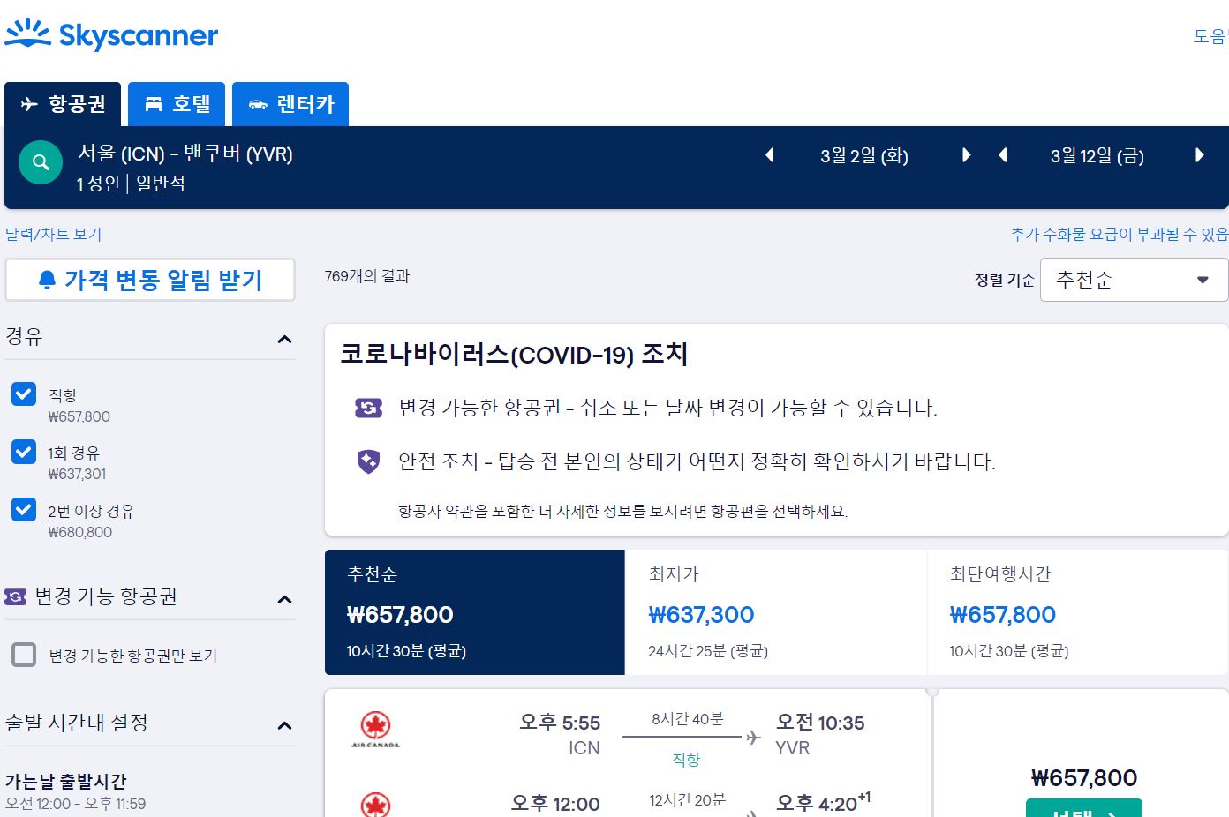This screenshot has height=817, width=1229.
Task: Select the 추천순 recommended sort tab
Action: (x=475, y=612)
